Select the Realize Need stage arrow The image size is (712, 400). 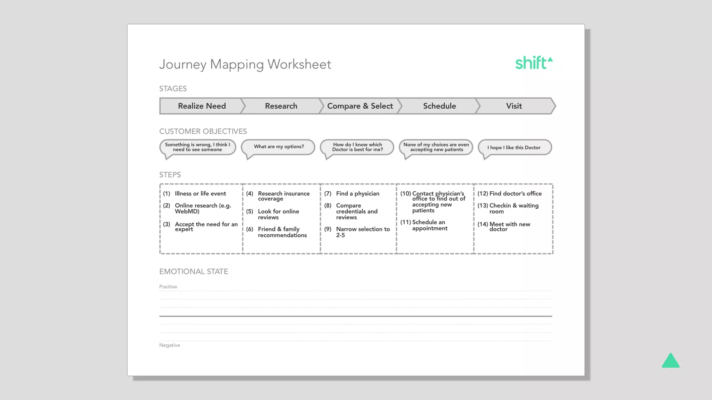tap(202, 106)
